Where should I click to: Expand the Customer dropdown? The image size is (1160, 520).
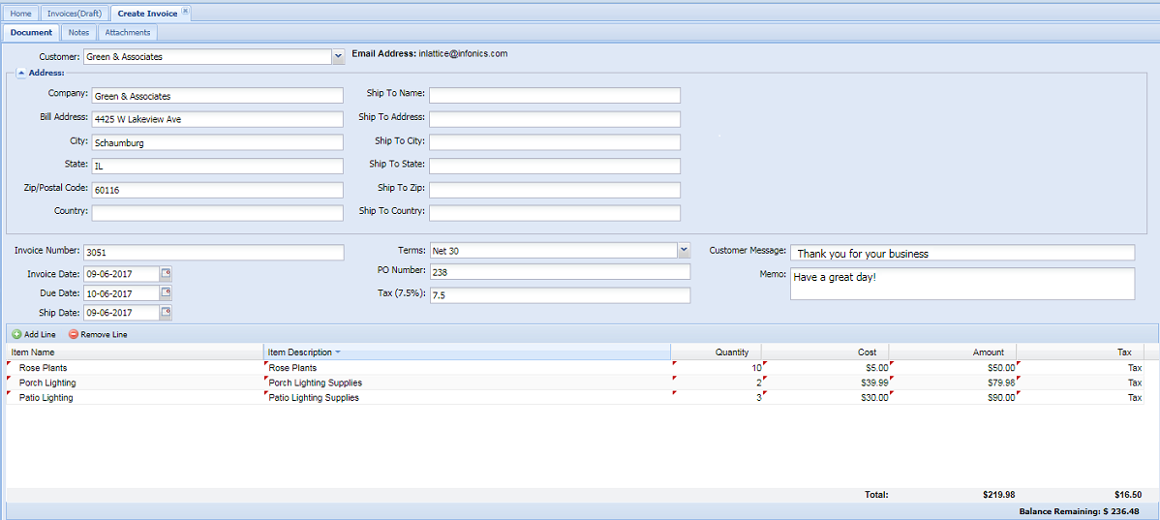[338, 57]
